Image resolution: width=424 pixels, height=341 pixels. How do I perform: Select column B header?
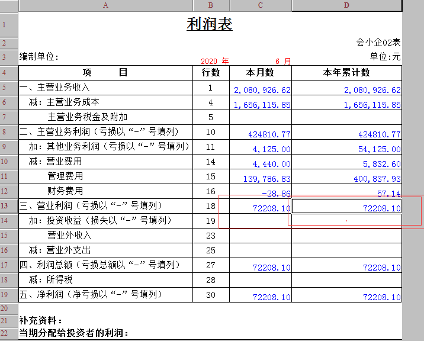click(211, 5)
